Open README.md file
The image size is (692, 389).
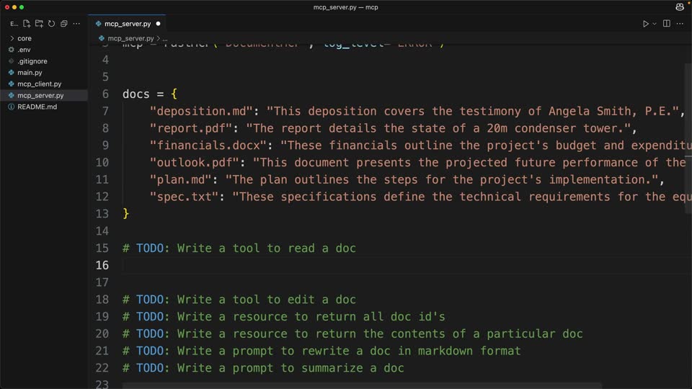[x=44, y=107]
